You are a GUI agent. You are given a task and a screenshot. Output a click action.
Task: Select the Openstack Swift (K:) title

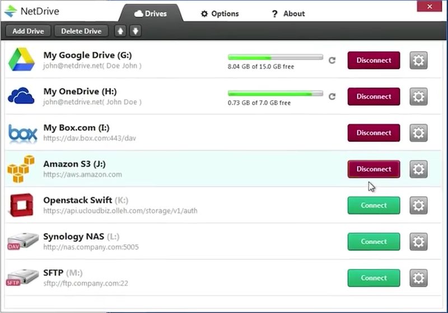pos(86,200)
